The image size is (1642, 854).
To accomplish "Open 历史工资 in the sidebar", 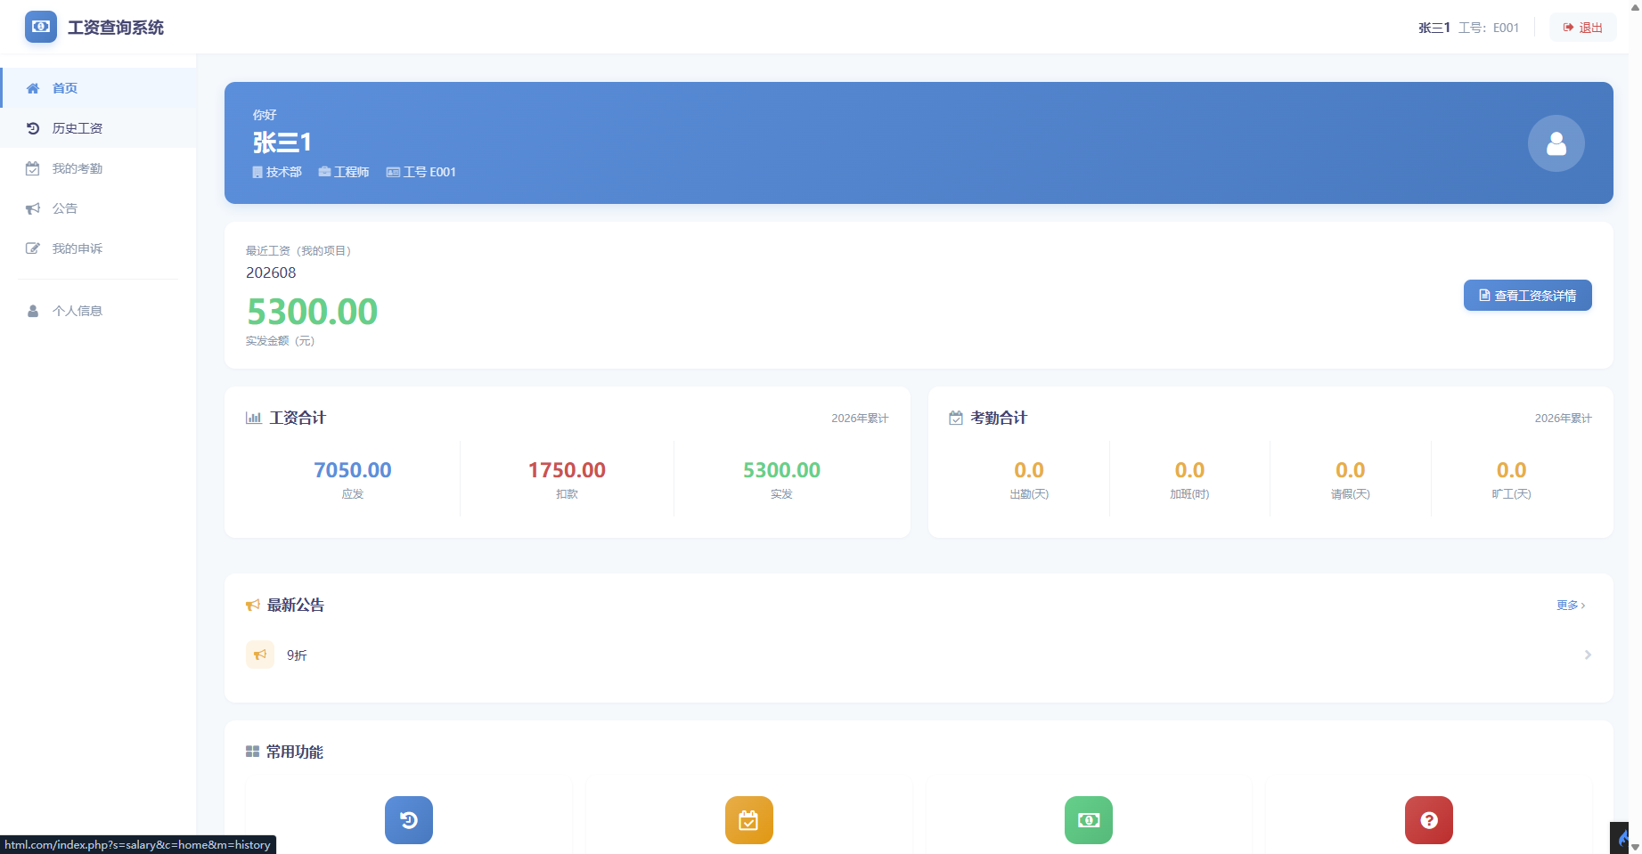I will (x=98, y=128).
